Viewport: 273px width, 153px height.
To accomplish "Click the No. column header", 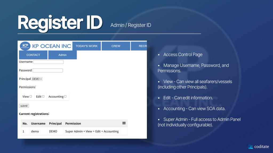I will 25,124.
